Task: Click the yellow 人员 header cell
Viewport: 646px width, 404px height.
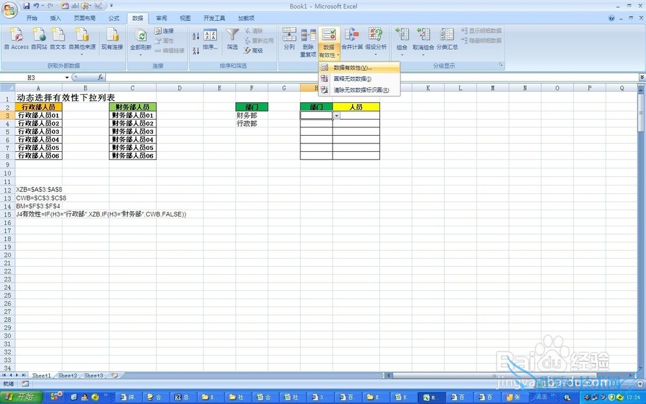Action: click(x=356, y=107)
